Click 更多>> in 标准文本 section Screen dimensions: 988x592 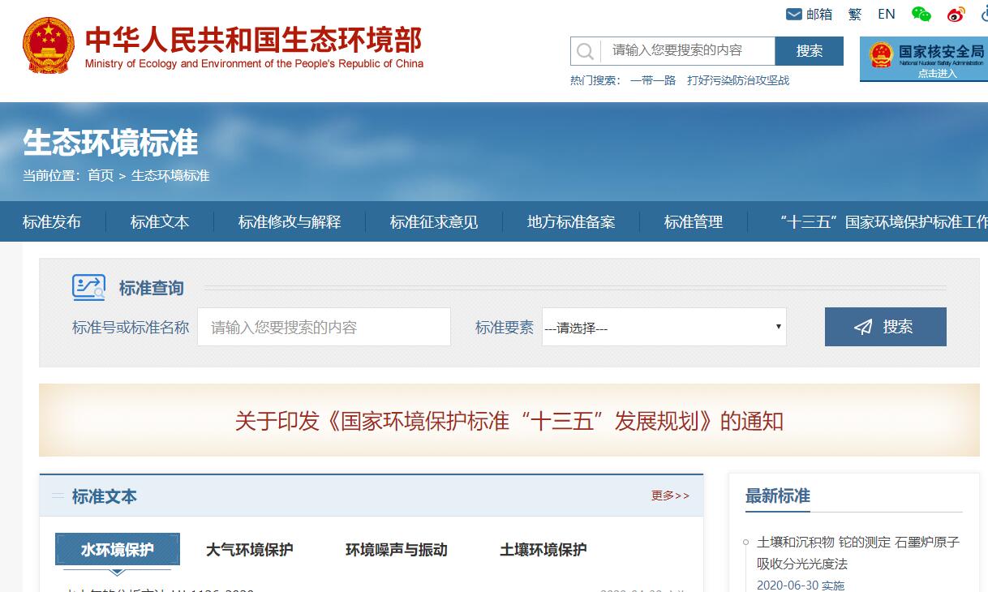point(670,495)
